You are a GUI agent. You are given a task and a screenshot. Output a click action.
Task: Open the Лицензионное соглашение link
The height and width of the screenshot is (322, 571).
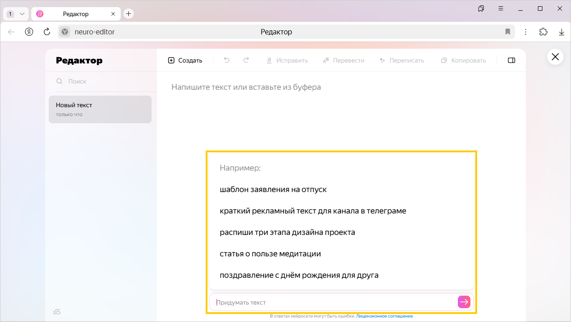pyautogui.click(x=384, y=316)
